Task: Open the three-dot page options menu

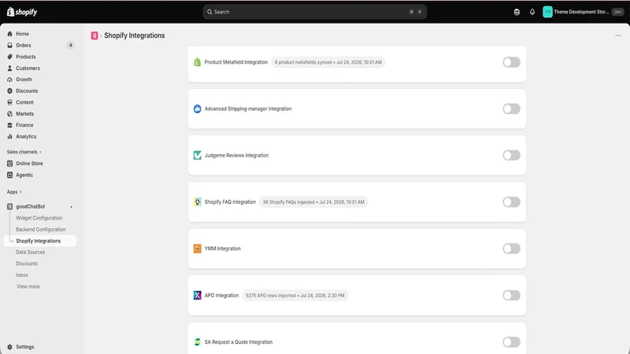Action: point(618,35)
